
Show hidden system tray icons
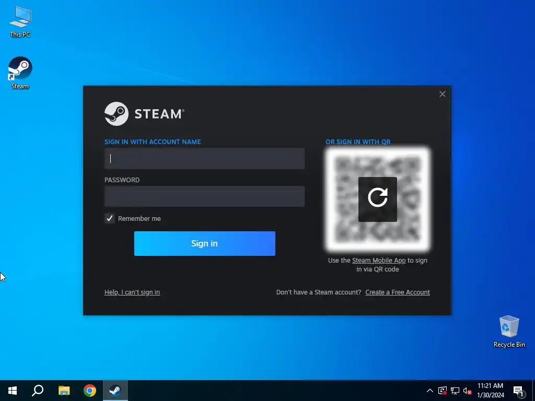430,391
